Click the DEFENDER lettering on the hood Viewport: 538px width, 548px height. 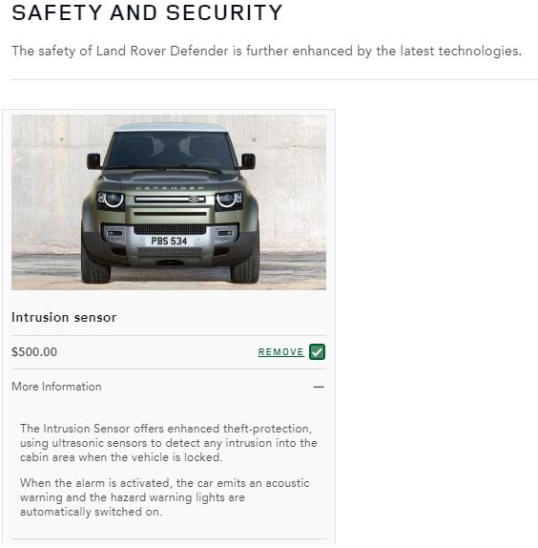point(170,188)
